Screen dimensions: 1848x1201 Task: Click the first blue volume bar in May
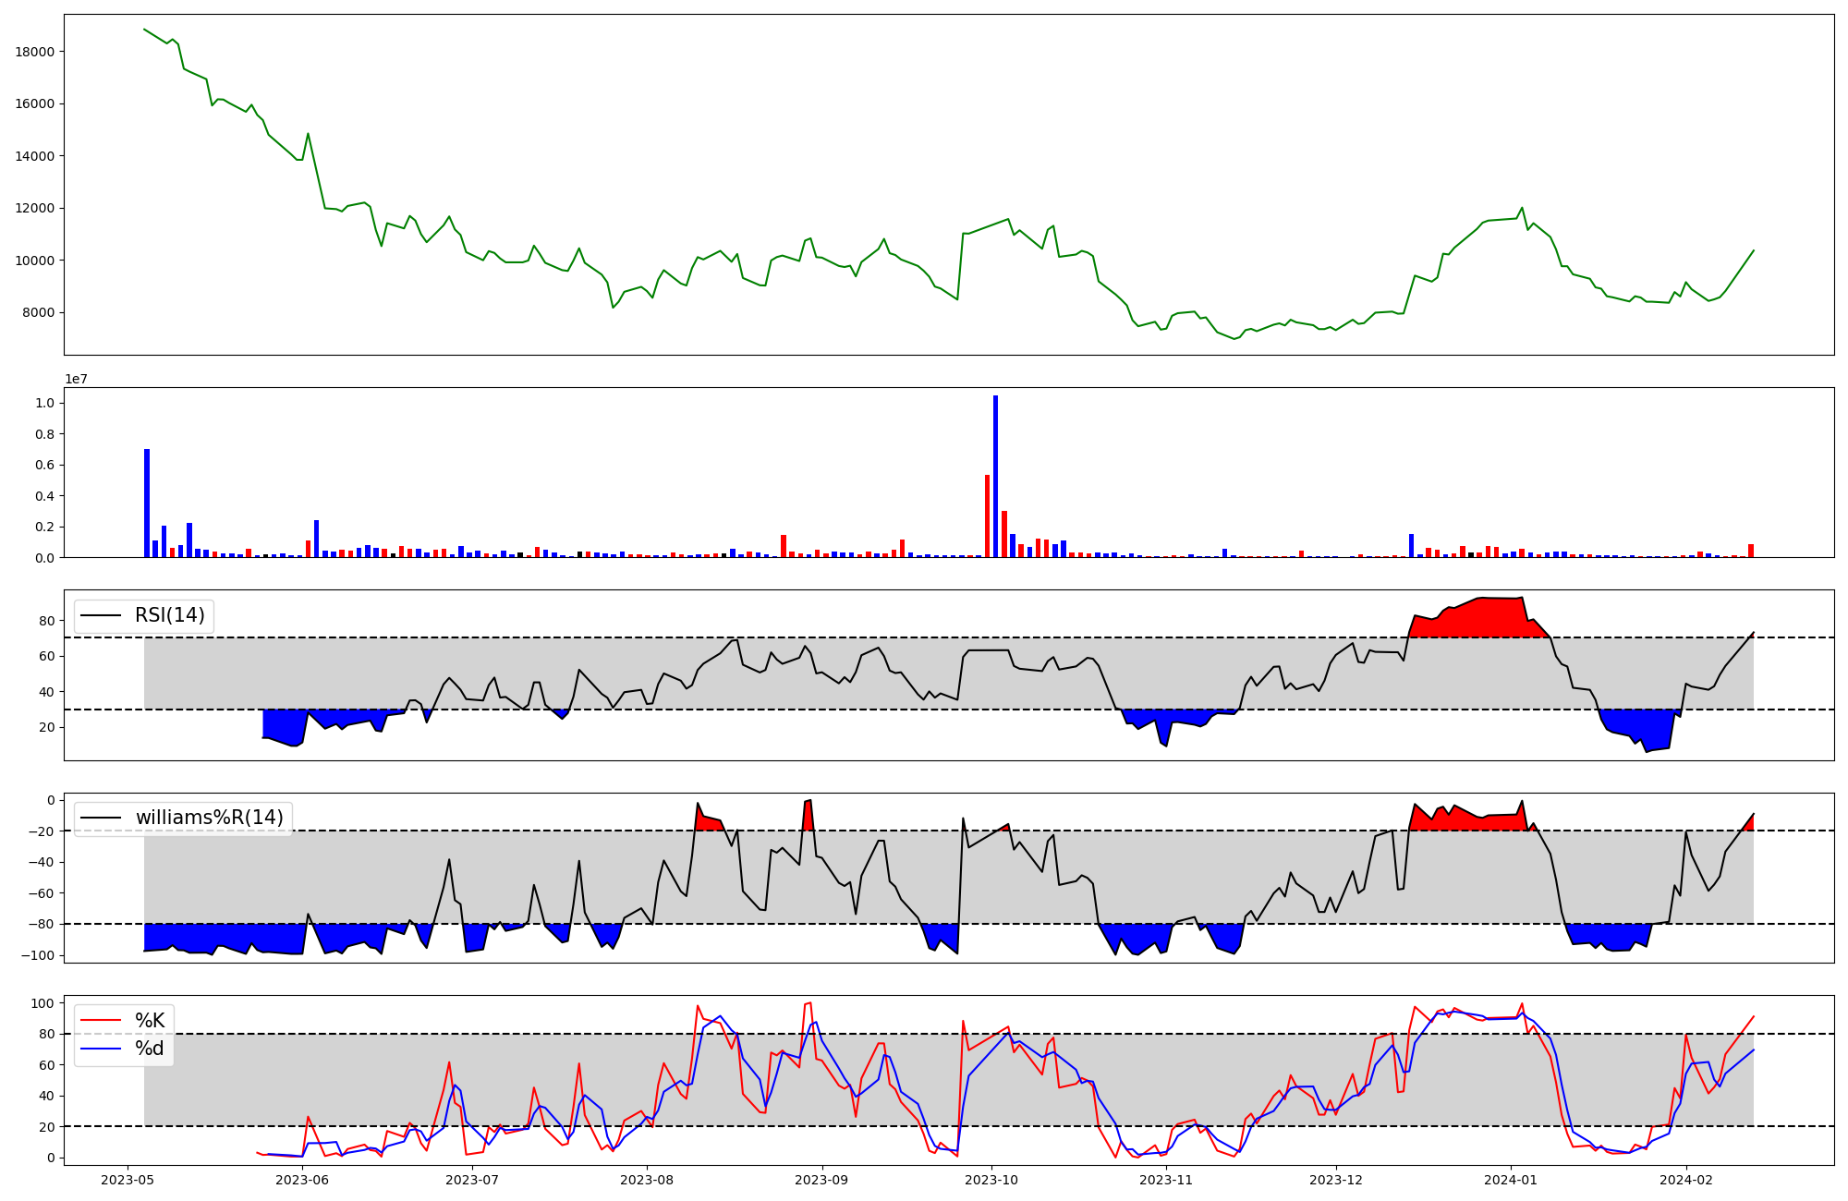[x=147, y=503]
